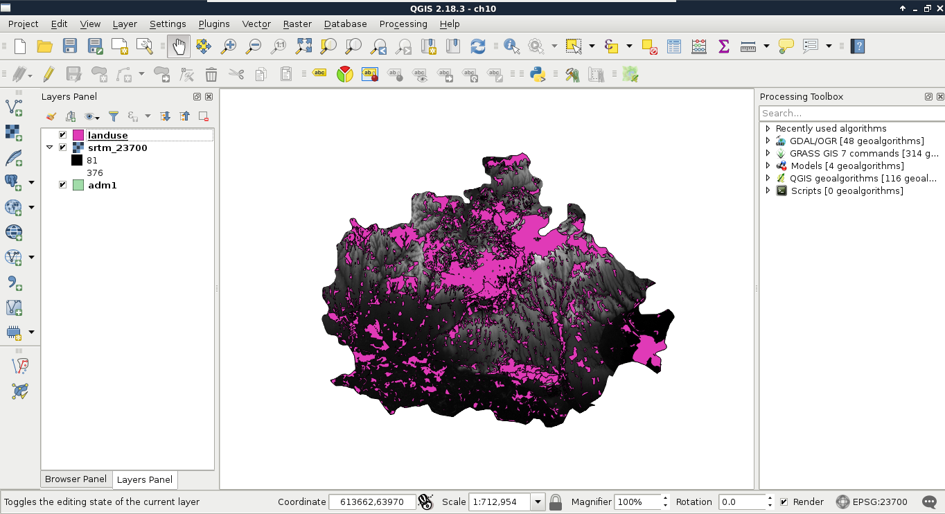Disable the Render checkbox in status bar
The height and width of the screenshot is (514, 945).
(x=784, y=502)
